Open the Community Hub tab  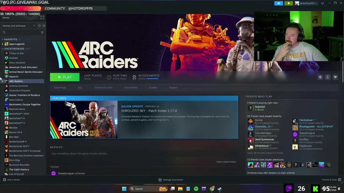[103, 88]
